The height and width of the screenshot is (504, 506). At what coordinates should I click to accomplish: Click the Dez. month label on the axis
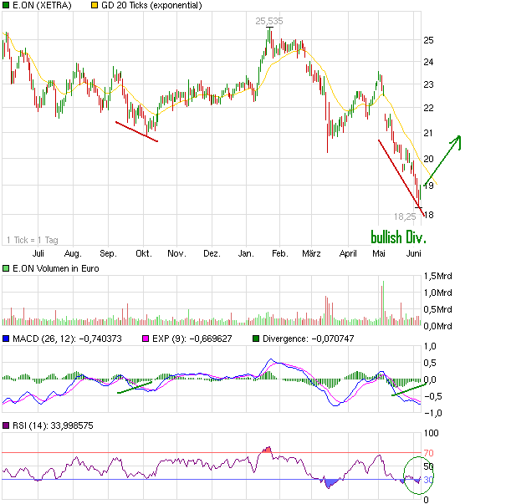pos(212,253)
